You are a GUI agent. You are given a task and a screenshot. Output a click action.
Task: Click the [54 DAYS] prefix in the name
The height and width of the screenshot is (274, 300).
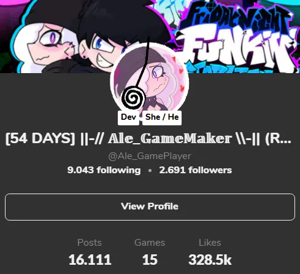pyautogui.click(x=40, y=139)
